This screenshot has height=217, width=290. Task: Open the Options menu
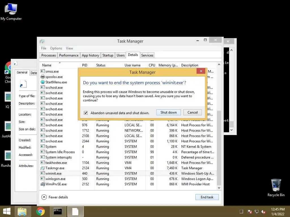pyautogui.click(x=56, y=48)
